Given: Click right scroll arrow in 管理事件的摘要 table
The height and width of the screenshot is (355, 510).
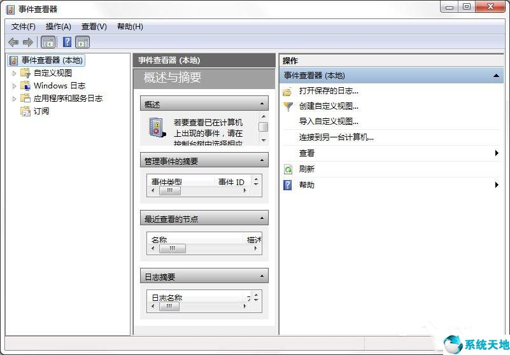Looking at the screenshot, I should pos(245,191).
